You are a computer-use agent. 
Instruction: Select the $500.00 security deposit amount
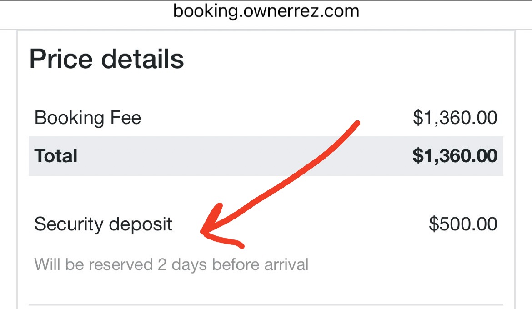coord(463,224)
